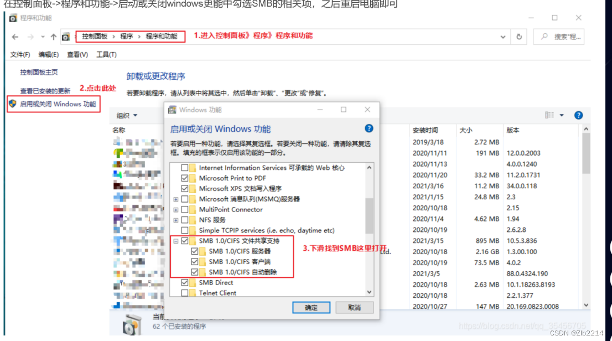The image size is (612, 341).
Task: Check the NFS 服务 checkbox
Action: (x=185, y=220)
